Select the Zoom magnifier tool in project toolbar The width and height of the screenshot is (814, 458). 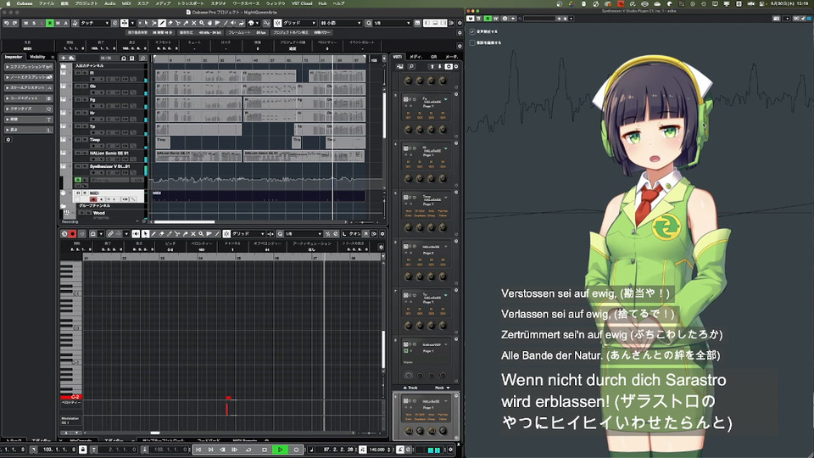[x=202, y=23]
